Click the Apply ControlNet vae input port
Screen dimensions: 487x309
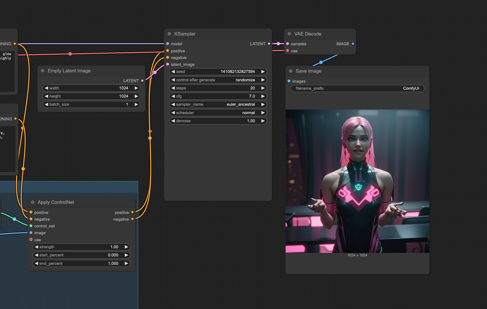(x=31, y=240)
